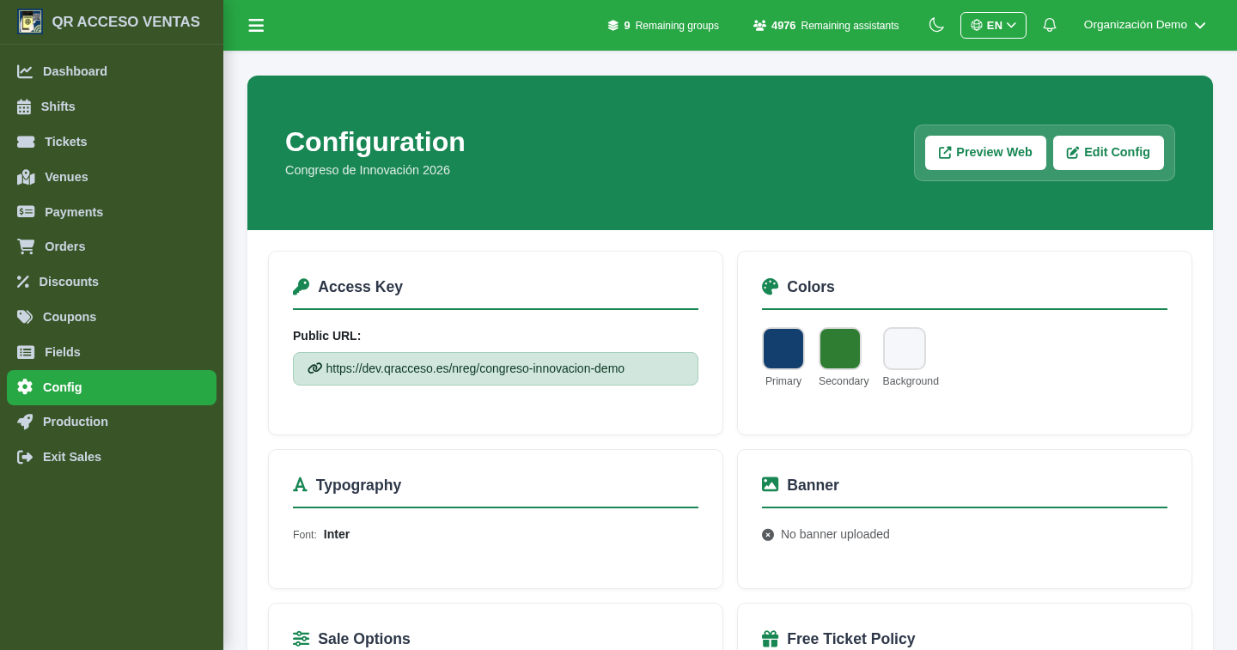Go to Discounts menu item

(112, 282)
